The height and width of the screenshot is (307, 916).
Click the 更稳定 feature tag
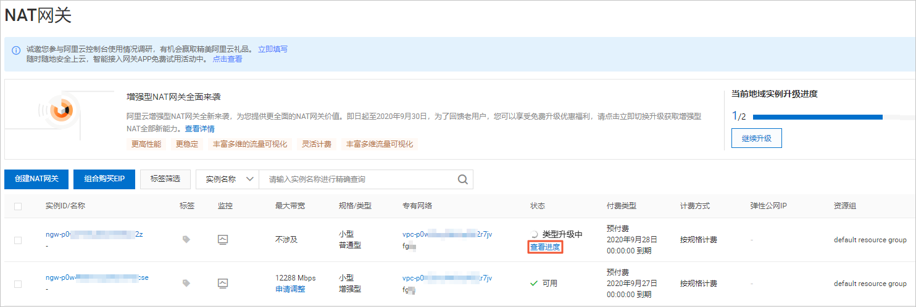pyautogui.click(x=187, y=144)
